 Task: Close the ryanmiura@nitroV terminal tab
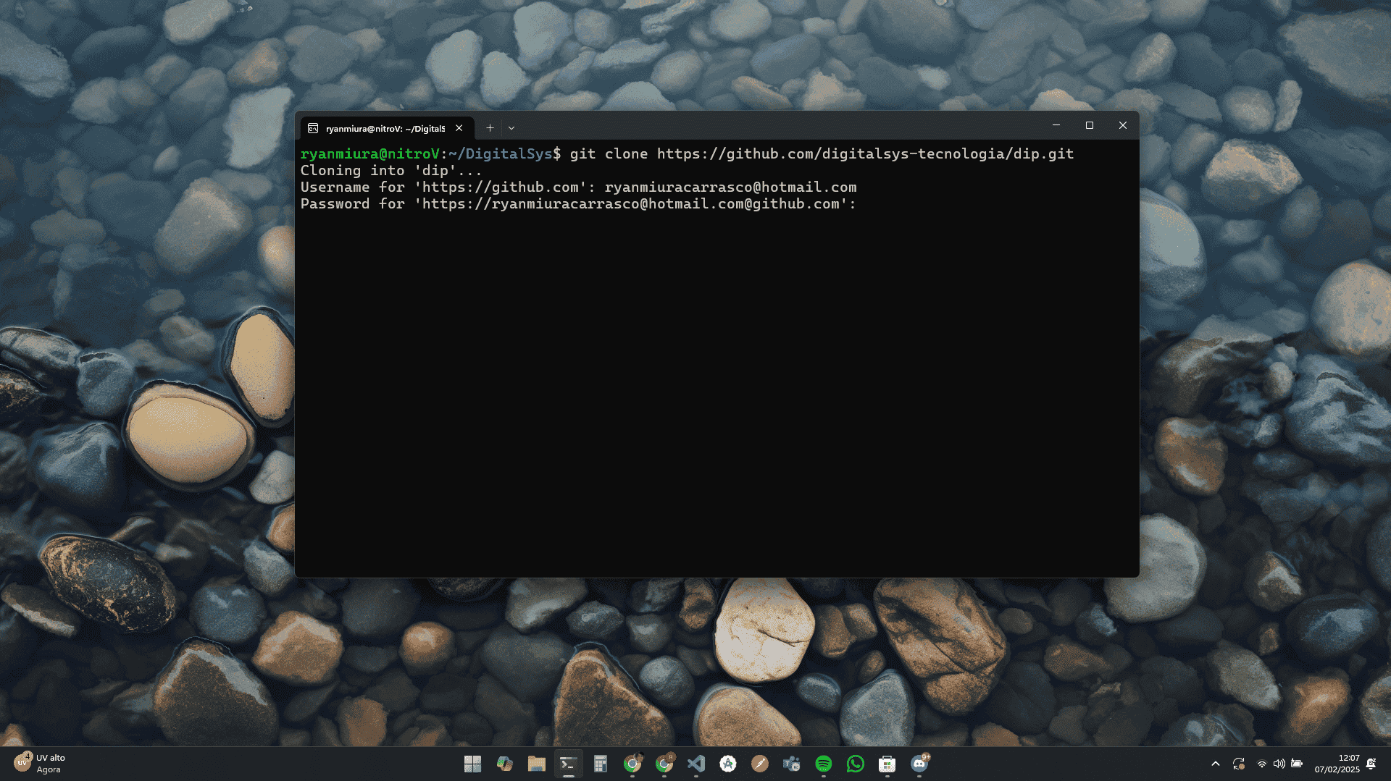pos(459,128)
